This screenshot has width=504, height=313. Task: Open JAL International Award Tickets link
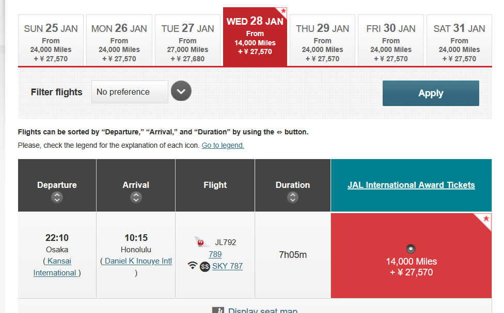tap(411, 185)
